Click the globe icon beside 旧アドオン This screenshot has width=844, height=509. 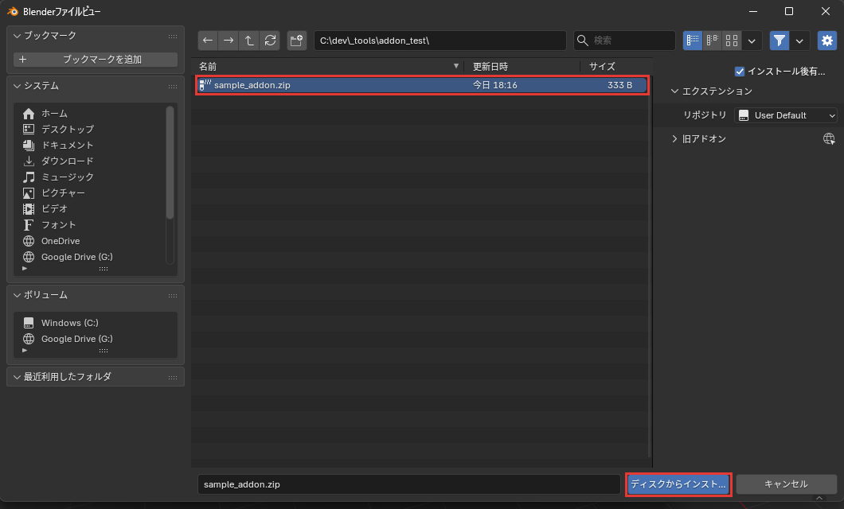pyautogui.click(x=829, y=138)
